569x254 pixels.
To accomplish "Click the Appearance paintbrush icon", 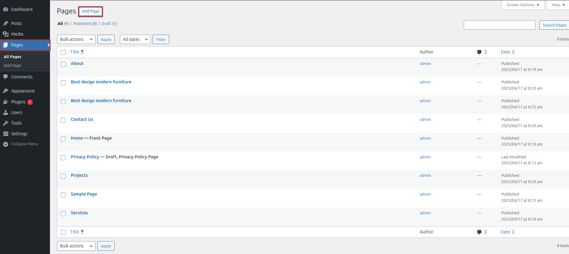I will point(6,91).
